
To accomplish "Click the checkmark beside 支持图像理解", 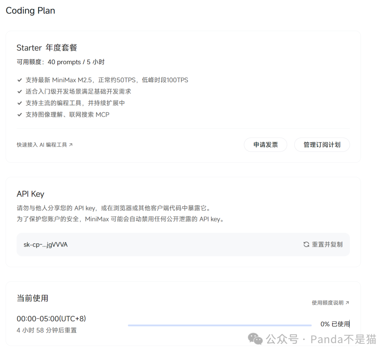I will (19, 114).
